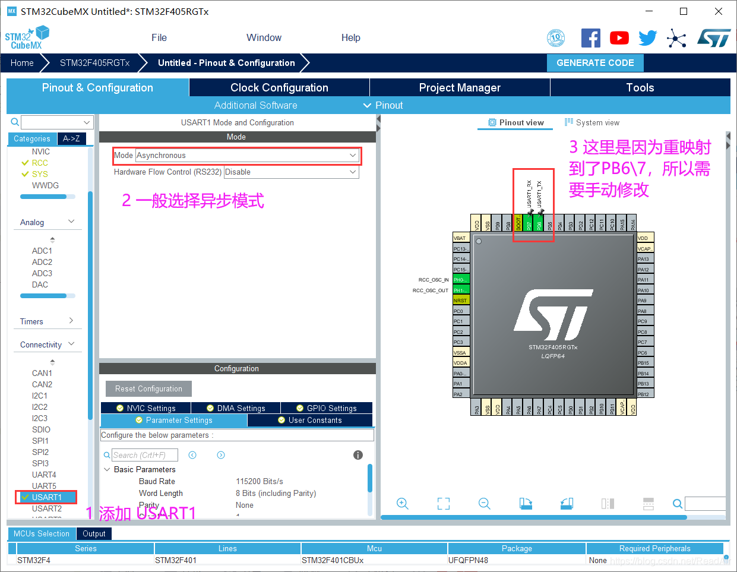Switch to A->Z sorting tab
737x572 pixels.
coord(71,138)
